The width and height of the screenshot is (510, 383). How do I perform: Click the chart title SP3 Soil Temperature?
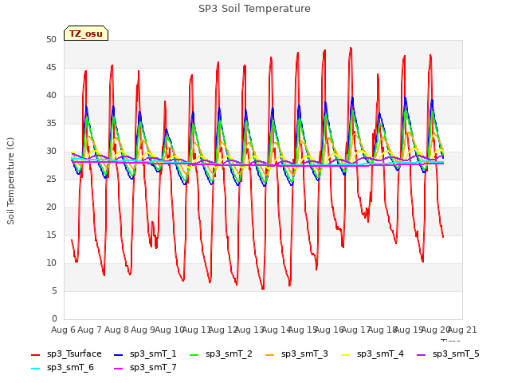(254, 9)
